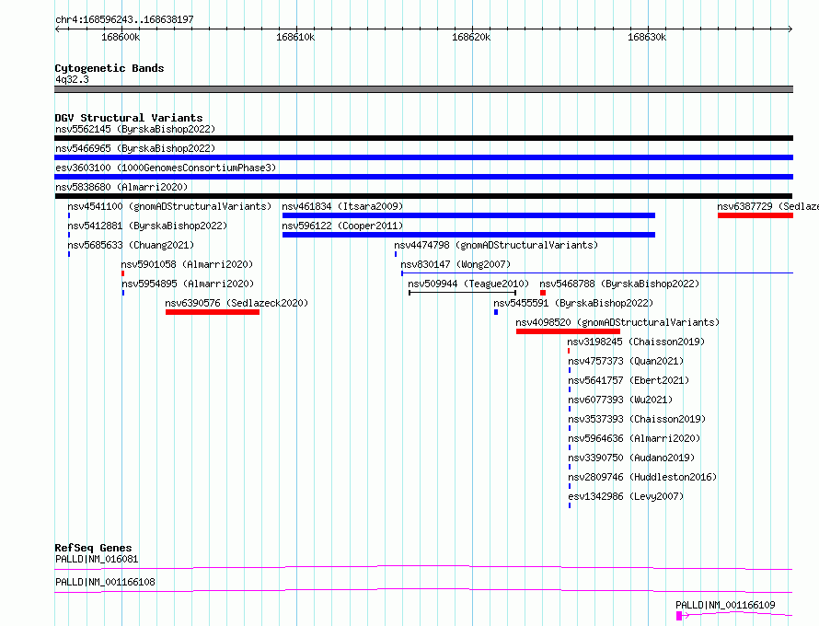
Task: Click the chr4:168596243..168638197 coordinate label
Action: coord(124,19)
